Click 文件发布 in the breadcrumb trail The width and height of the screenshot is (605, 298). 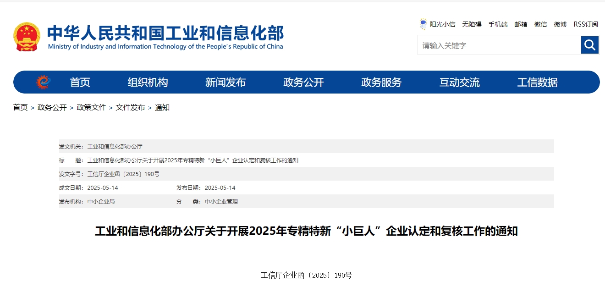[x=130, y=107]
